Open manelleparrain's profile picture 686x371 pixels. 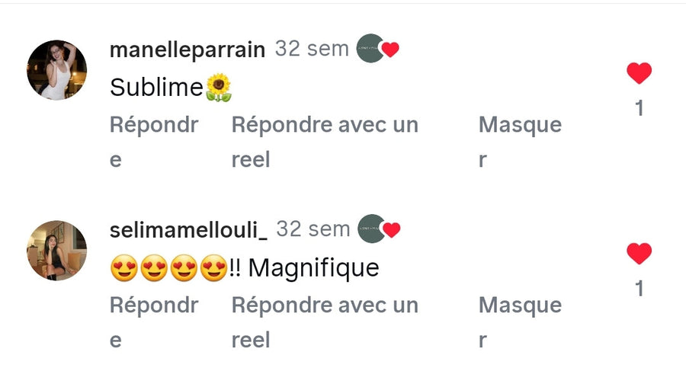pos(56,70)
